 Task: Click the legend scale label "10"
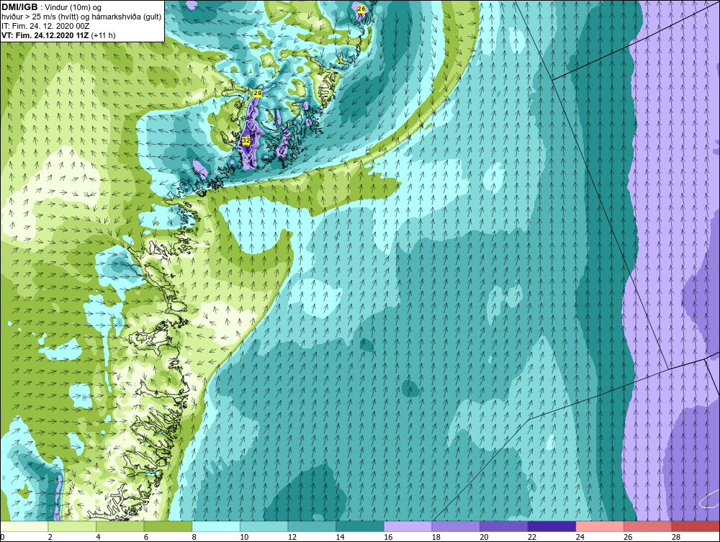[244, 538]
